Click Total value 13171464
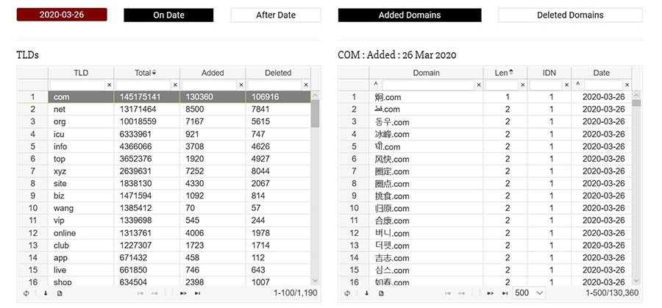The height and width of the screenshot is (308, 662). coord(138,110)
